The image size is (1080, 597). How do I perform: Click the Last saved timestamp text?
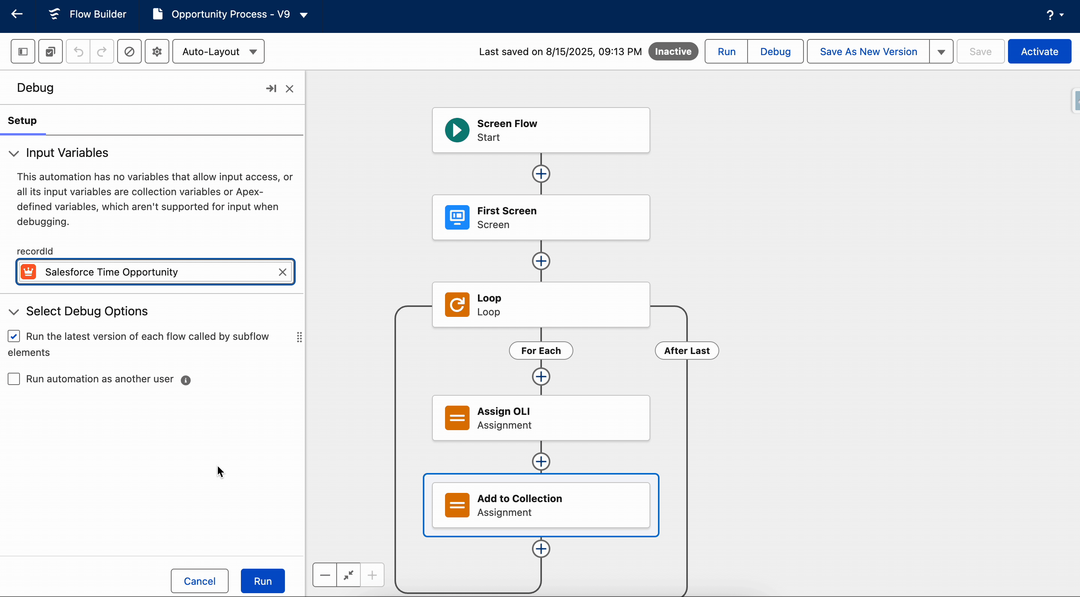[x=560, y=52]
